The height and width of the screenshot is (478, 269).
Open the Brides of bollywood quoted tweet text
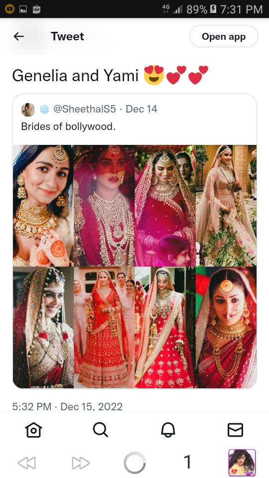tap(68, 126)
